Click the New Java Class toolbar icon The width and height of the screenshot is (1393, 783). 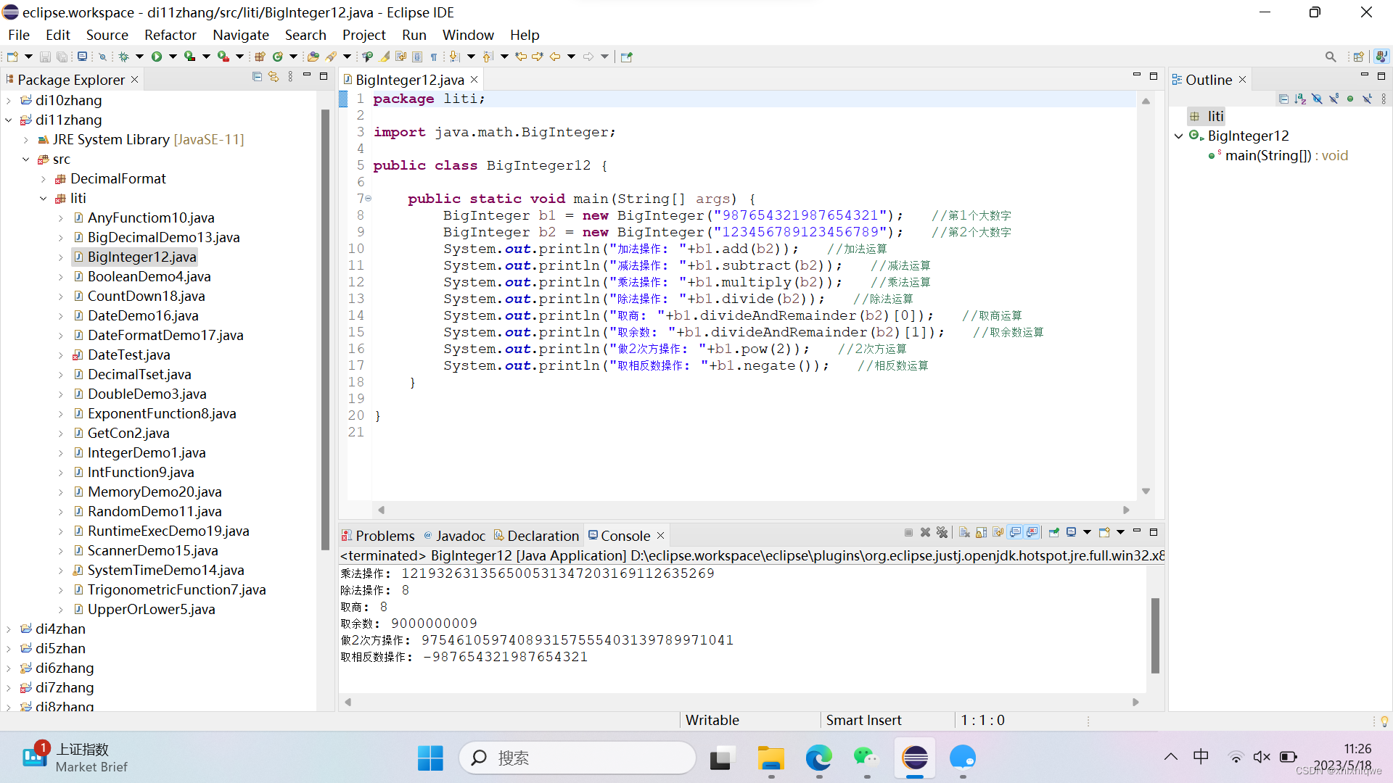tap(277, 57)
